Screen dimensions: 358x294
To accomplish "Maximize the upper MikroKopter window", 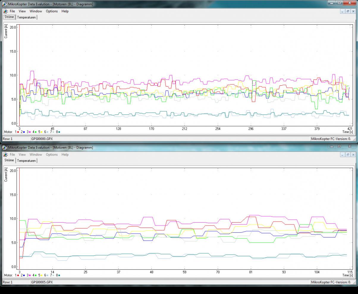I will pyautogui.click(x=339, y=3).
